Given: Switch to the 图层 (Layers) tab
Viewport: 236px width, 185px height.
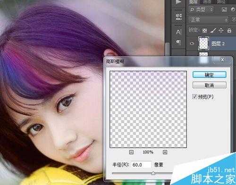Looking at the screenshot, I should click(x=193, y=2).
